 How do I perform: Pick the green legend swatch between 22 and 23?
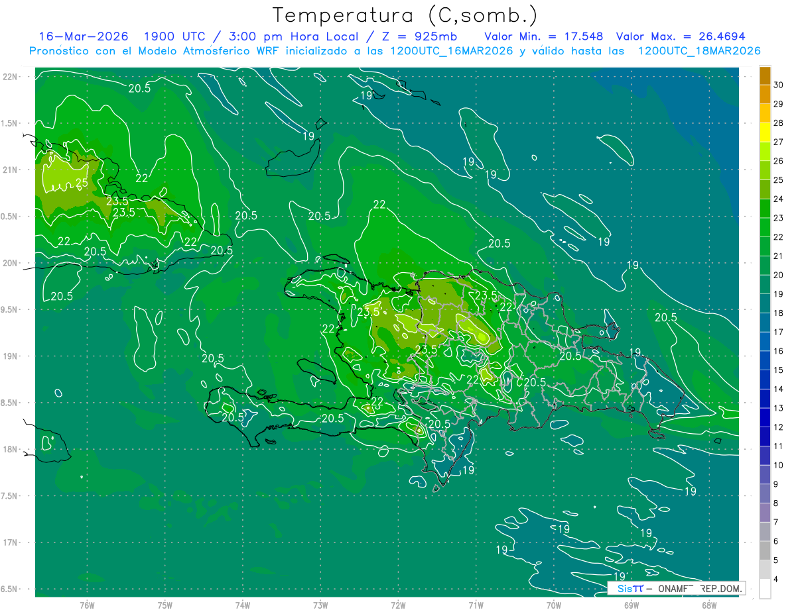pyautogui.click(x=765, y=228)
